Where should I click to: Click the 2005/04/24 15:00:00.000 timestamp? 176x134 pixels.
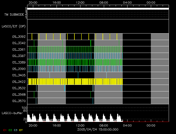(x=97, y=129)
